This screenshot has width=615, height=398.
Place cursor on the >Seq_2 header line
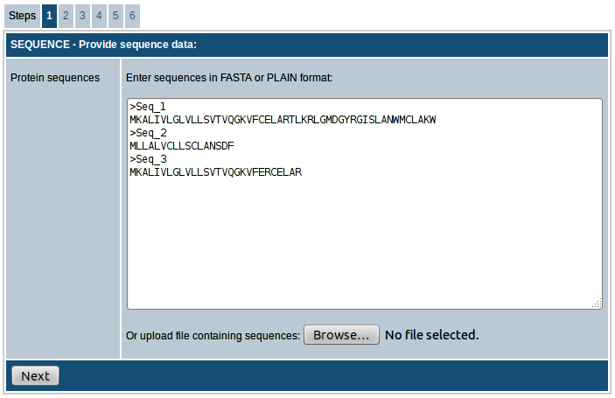point(148,133)
